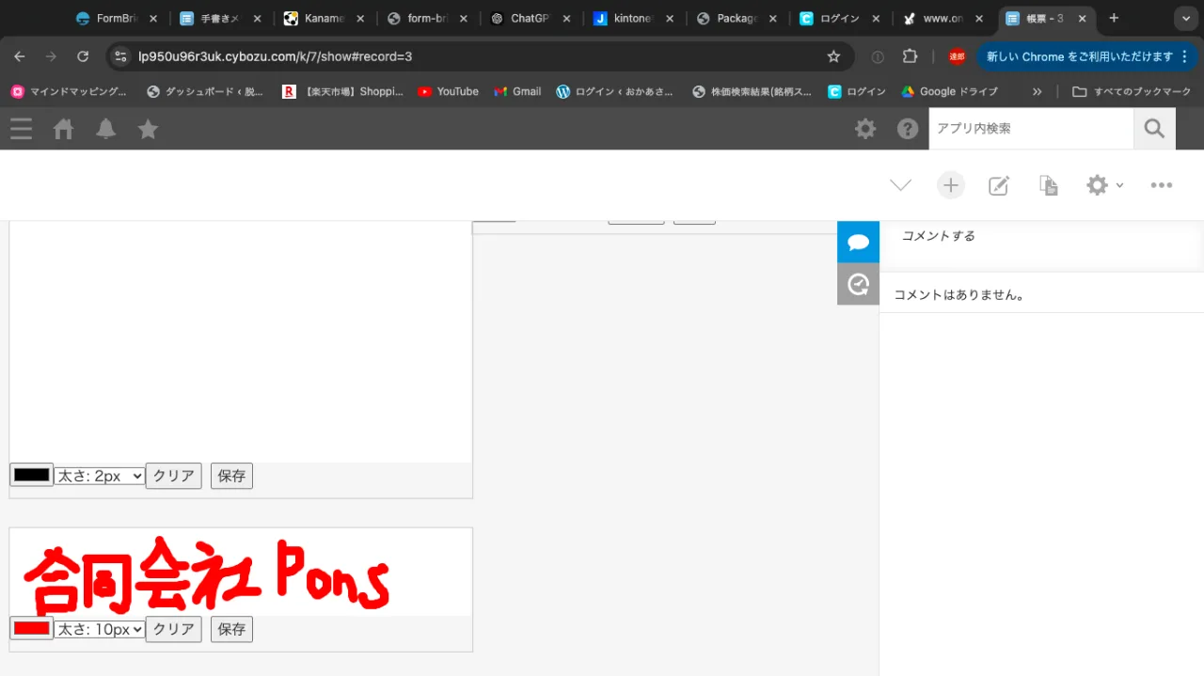Go to next record chevron
This screenshot has width=1204, height=676.
coord(900,185)
